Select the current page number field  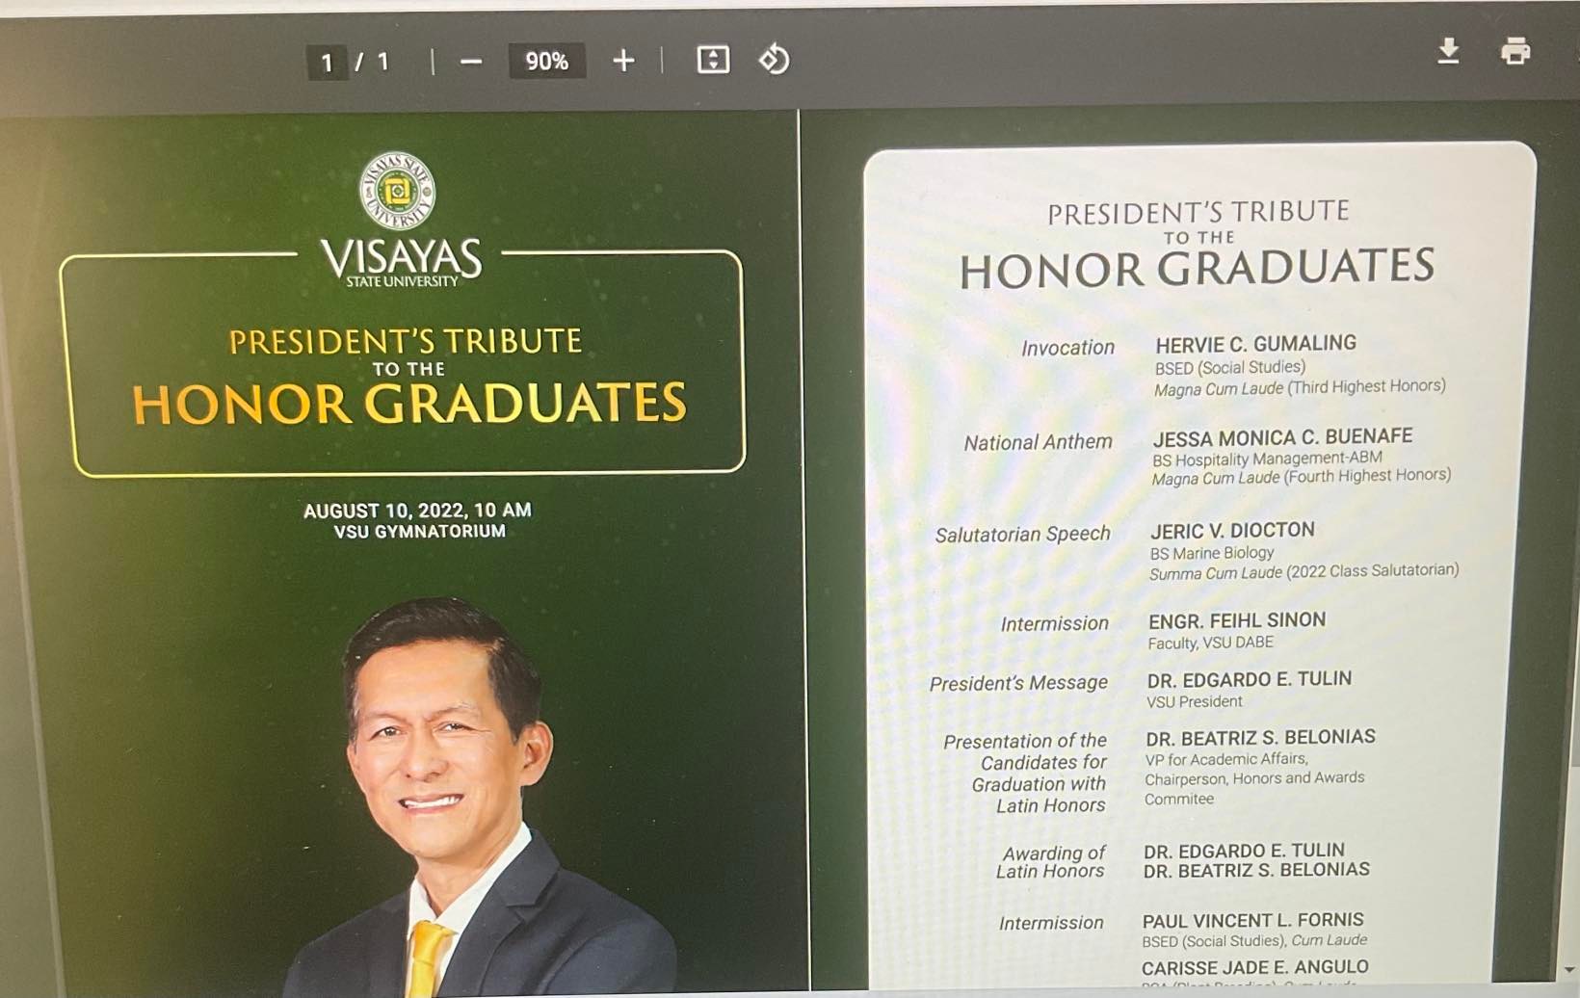point(327,63)
